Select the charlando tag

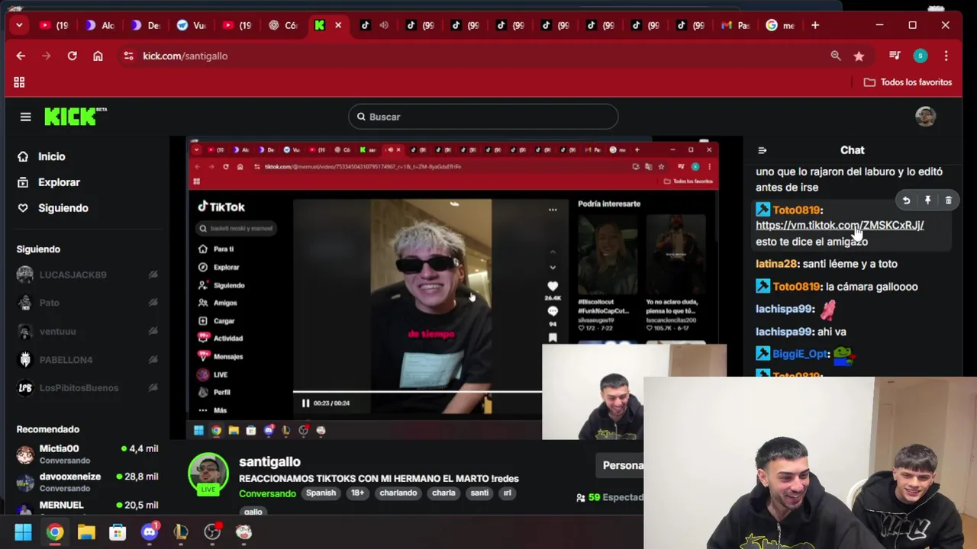tap(398, 493)
